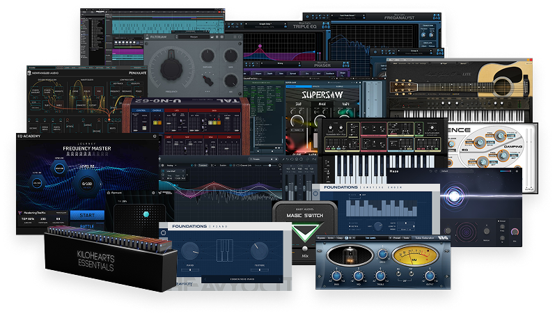Click the Texture knob in Foundations Piano
The image size is (555, 316).
click(259, 251)
